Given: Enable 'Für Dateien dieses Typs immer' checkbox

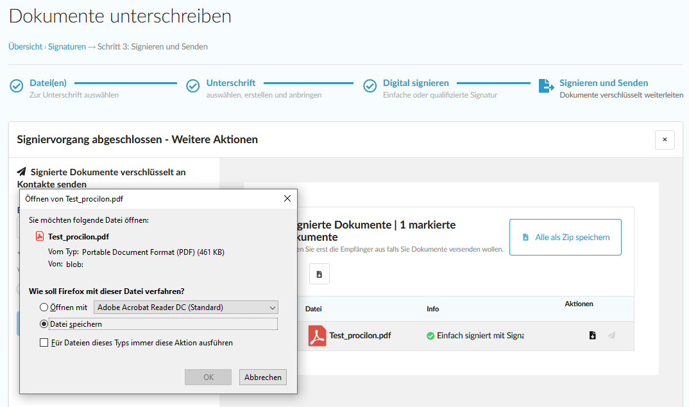Looking at the screenshot, I should tap(44, 343).
